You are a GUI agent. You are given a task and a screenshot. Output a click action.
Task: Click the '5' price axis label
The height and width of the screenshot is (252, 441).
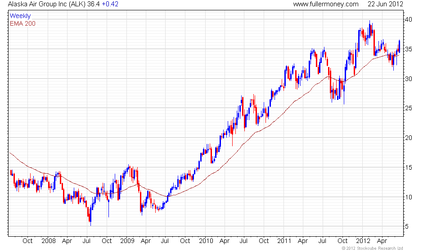click(406, 226)
